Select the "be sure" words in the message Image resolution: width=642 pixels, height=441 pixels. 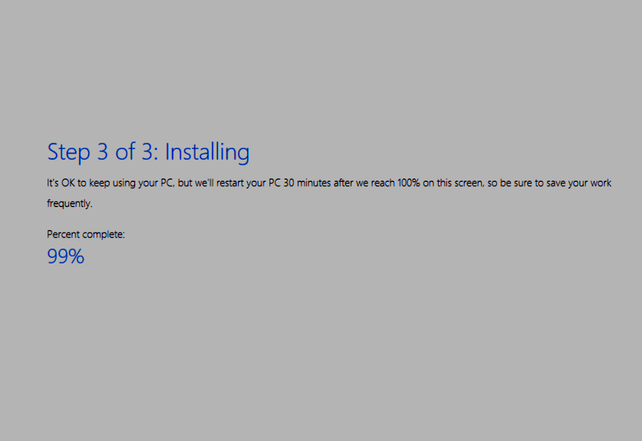tap(517, 183)
